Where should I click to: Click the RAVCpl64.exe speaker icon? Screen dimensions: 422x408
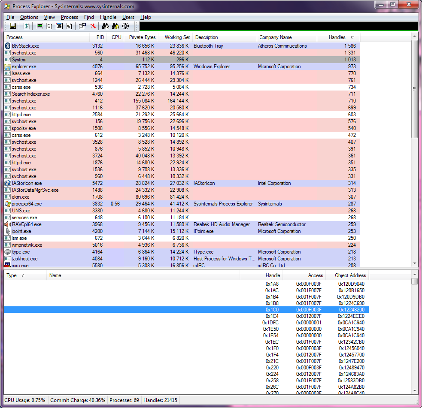(x=8, y=224)
